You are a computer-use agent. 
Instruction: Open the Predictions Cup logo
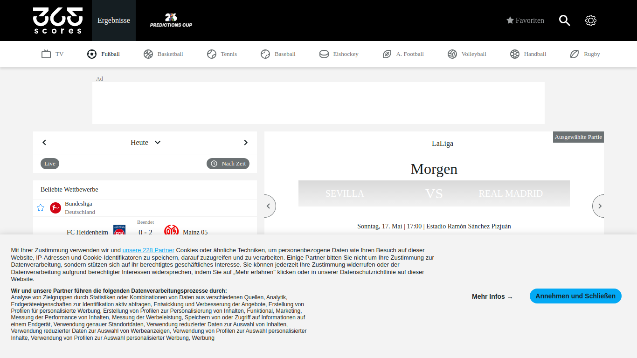tap(171, 21)
